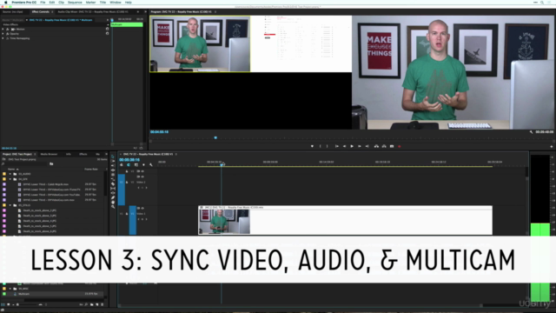Image resolution: width=556 pixels, height=313 pixels.
Task: Select the Track Select Forward tool
Action: [x=113, y=161]
